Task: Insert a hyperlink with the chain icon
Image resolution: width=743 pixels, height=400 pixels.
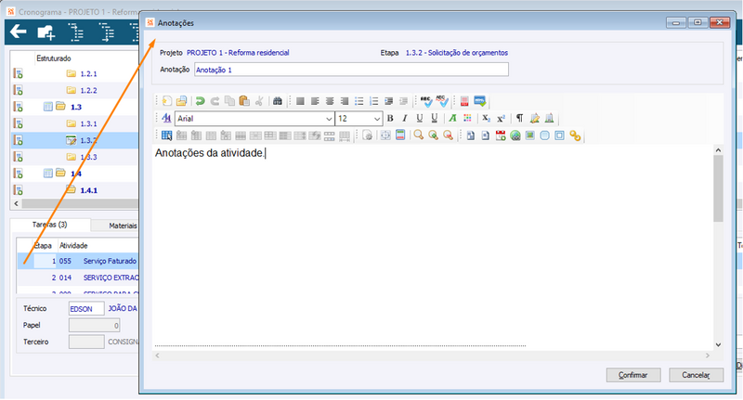Action: coord(575,135)
